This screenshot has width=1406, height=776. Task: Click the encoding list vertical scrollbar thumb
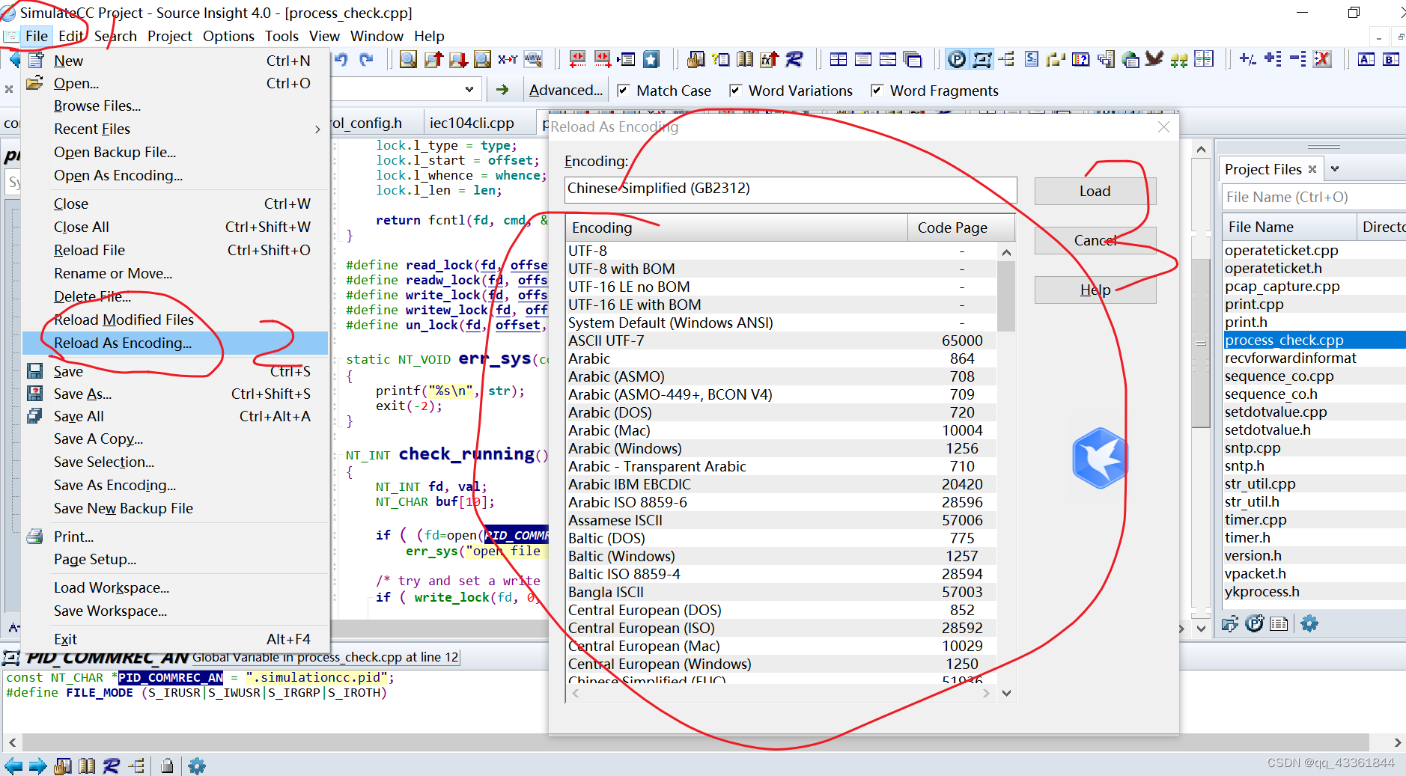tap(1006, 296)
